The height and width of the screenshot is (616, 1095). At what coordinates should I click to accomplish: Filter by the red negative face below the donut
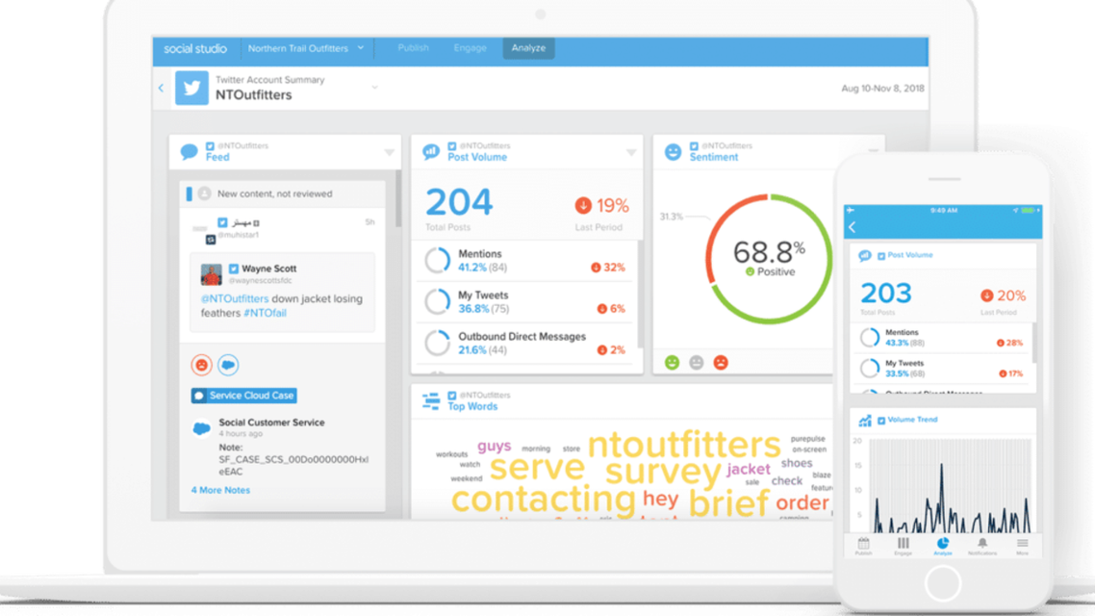721,363
